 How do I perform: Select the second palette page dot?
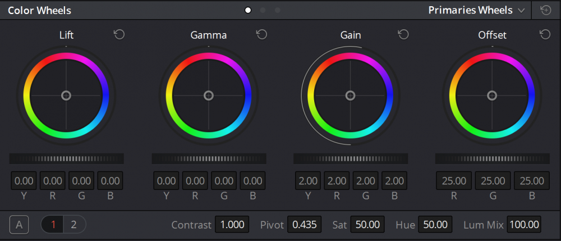263,10
